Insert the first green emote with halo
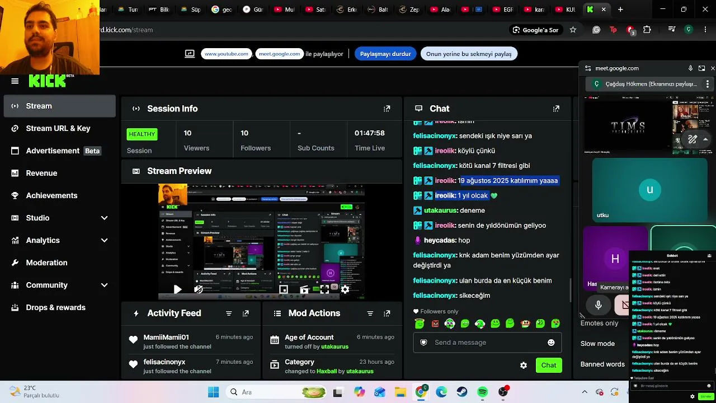 pyautogui.click(x=420, y=324)
